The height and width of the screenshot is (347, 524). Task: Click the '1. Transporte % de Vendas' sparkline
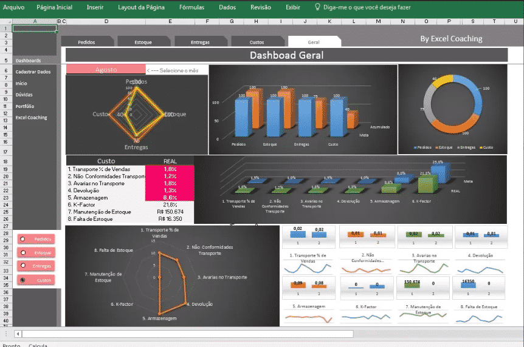pos(308,268)
